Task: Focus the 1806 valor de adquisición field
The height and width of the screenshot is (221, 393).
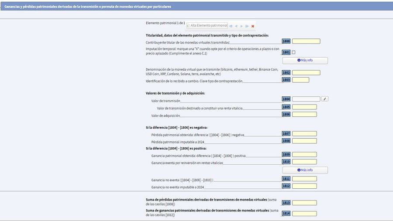Action: 304,114
